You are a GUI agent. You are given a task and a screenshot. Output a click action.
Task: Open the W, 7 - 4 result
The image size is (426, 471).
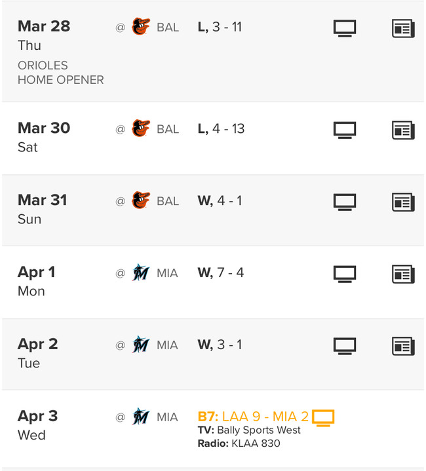(x=221, y=273)
